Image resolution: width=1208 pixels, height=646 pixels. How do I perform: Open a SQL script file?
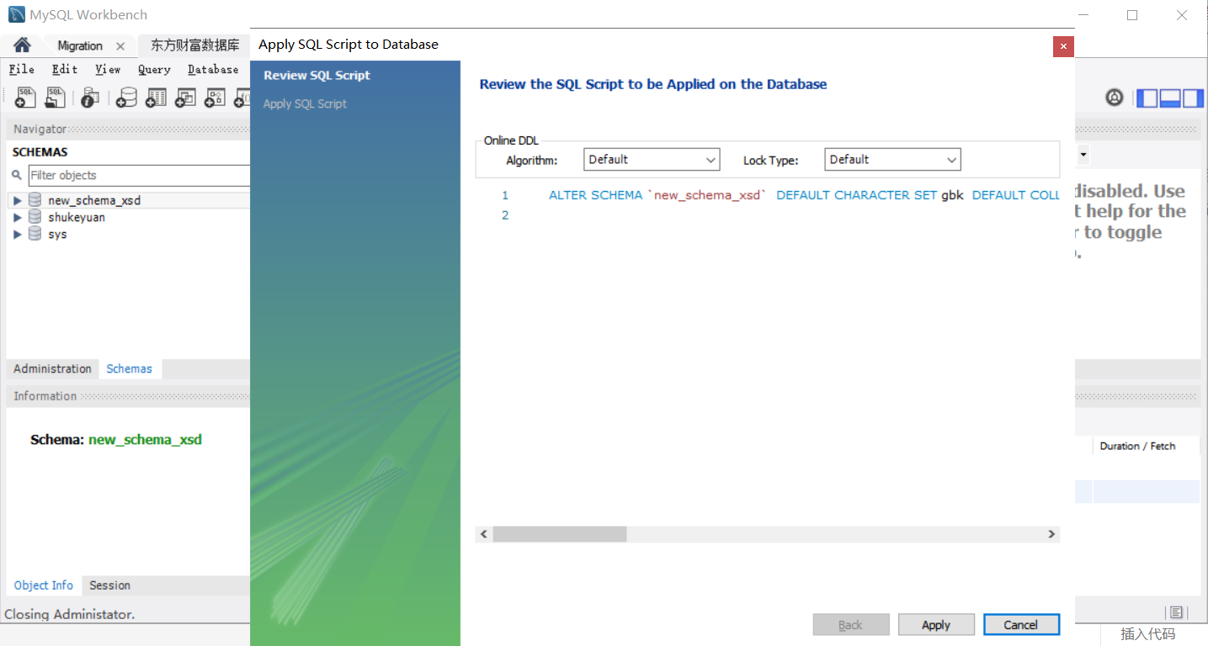[x=55, y=98]
